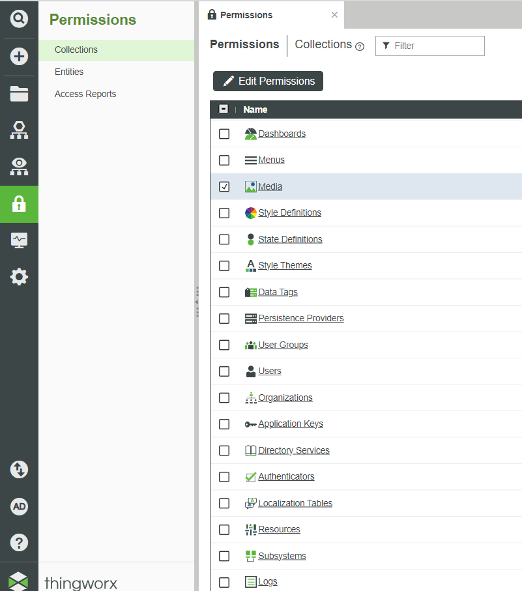522x591 pixels.
Task: Open Browse using the folder icon
Action: click(19, 93)
